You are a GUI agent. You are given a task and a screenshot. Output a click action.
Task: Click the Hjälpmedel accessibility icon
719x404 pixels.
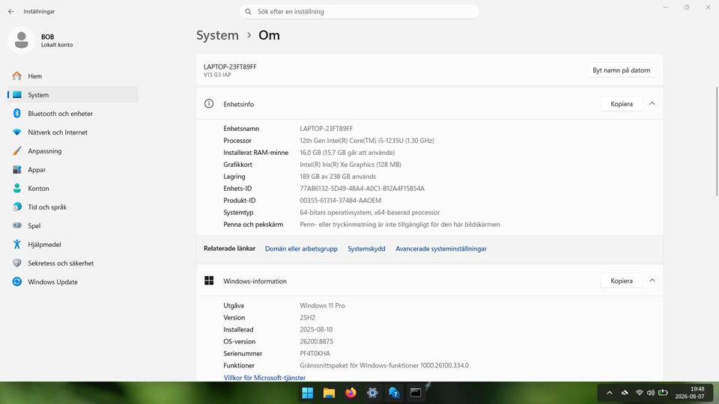17,245
